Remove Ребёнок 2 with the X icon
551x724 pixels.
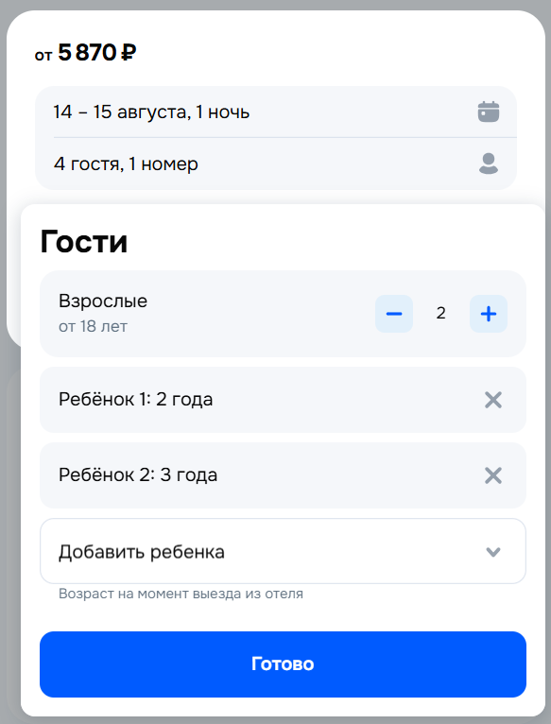pyautogui.click(x=492, y=475)
